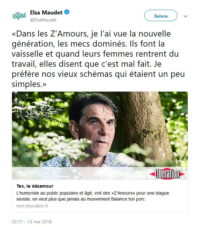Click the tweet quote text body
The width and height of the screenshot is (200, 227).
[99, 59]
